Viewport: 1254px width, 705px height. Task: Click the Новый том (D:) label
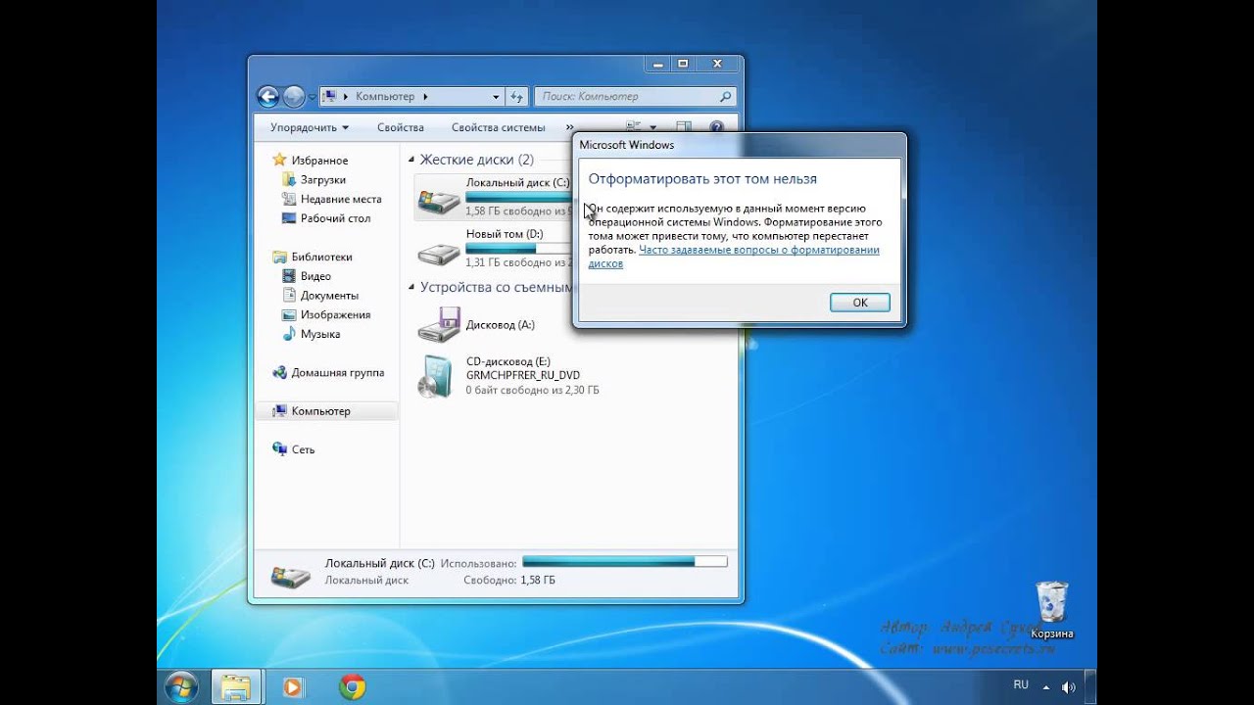(x=505, y=235)
